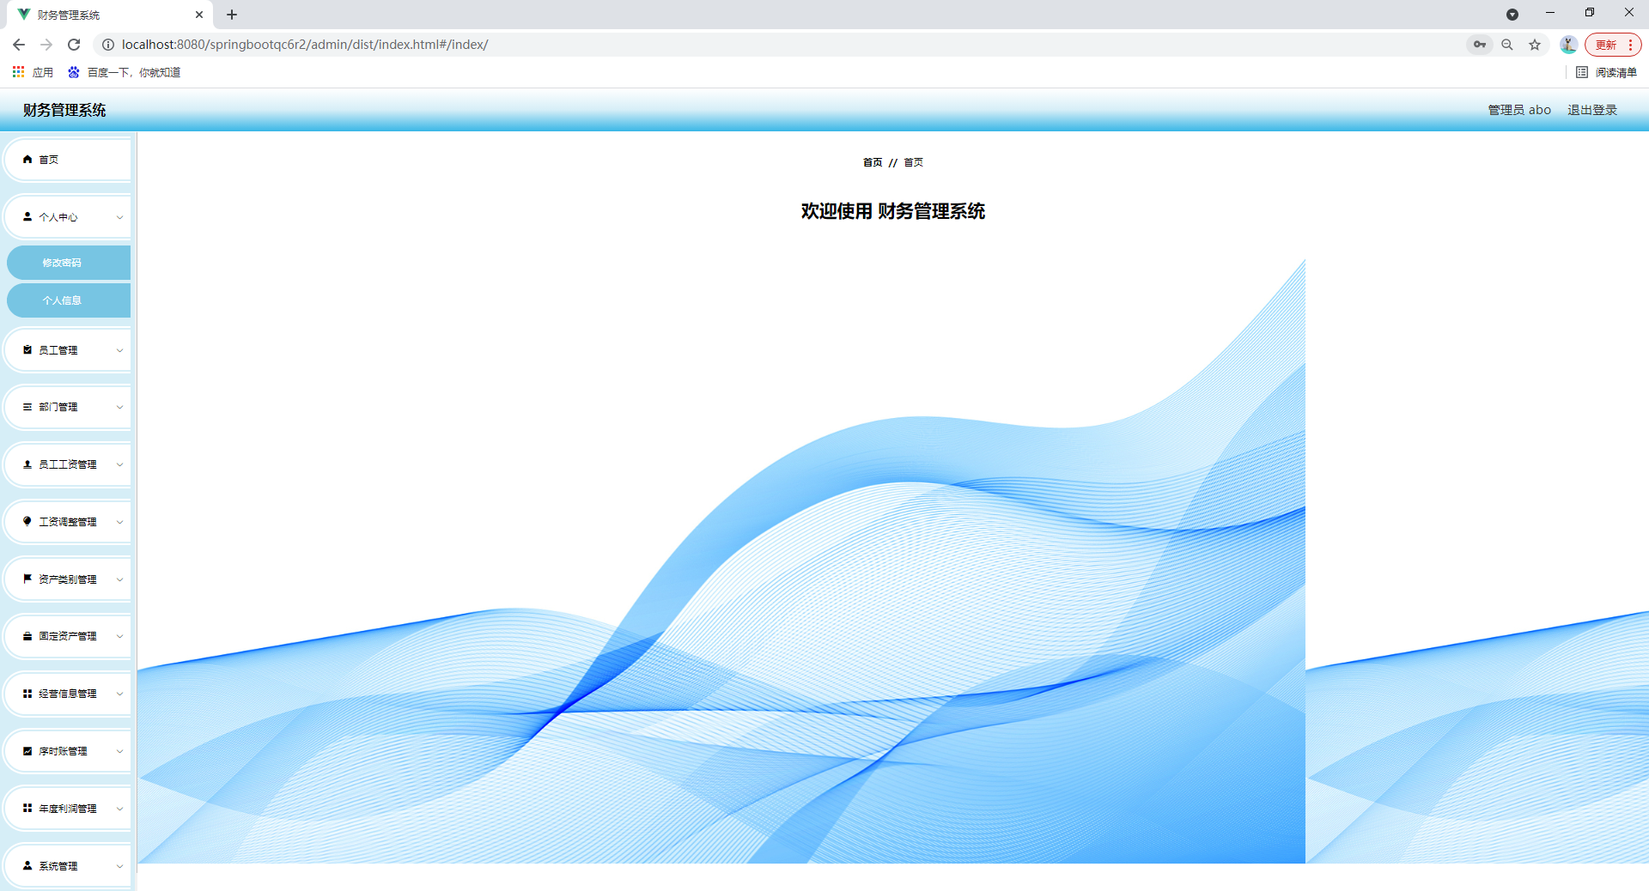This screenshot has height=891, width=1649.
Task: Click the briefcase icon for 固定资产管理
Action: point(27,636)
